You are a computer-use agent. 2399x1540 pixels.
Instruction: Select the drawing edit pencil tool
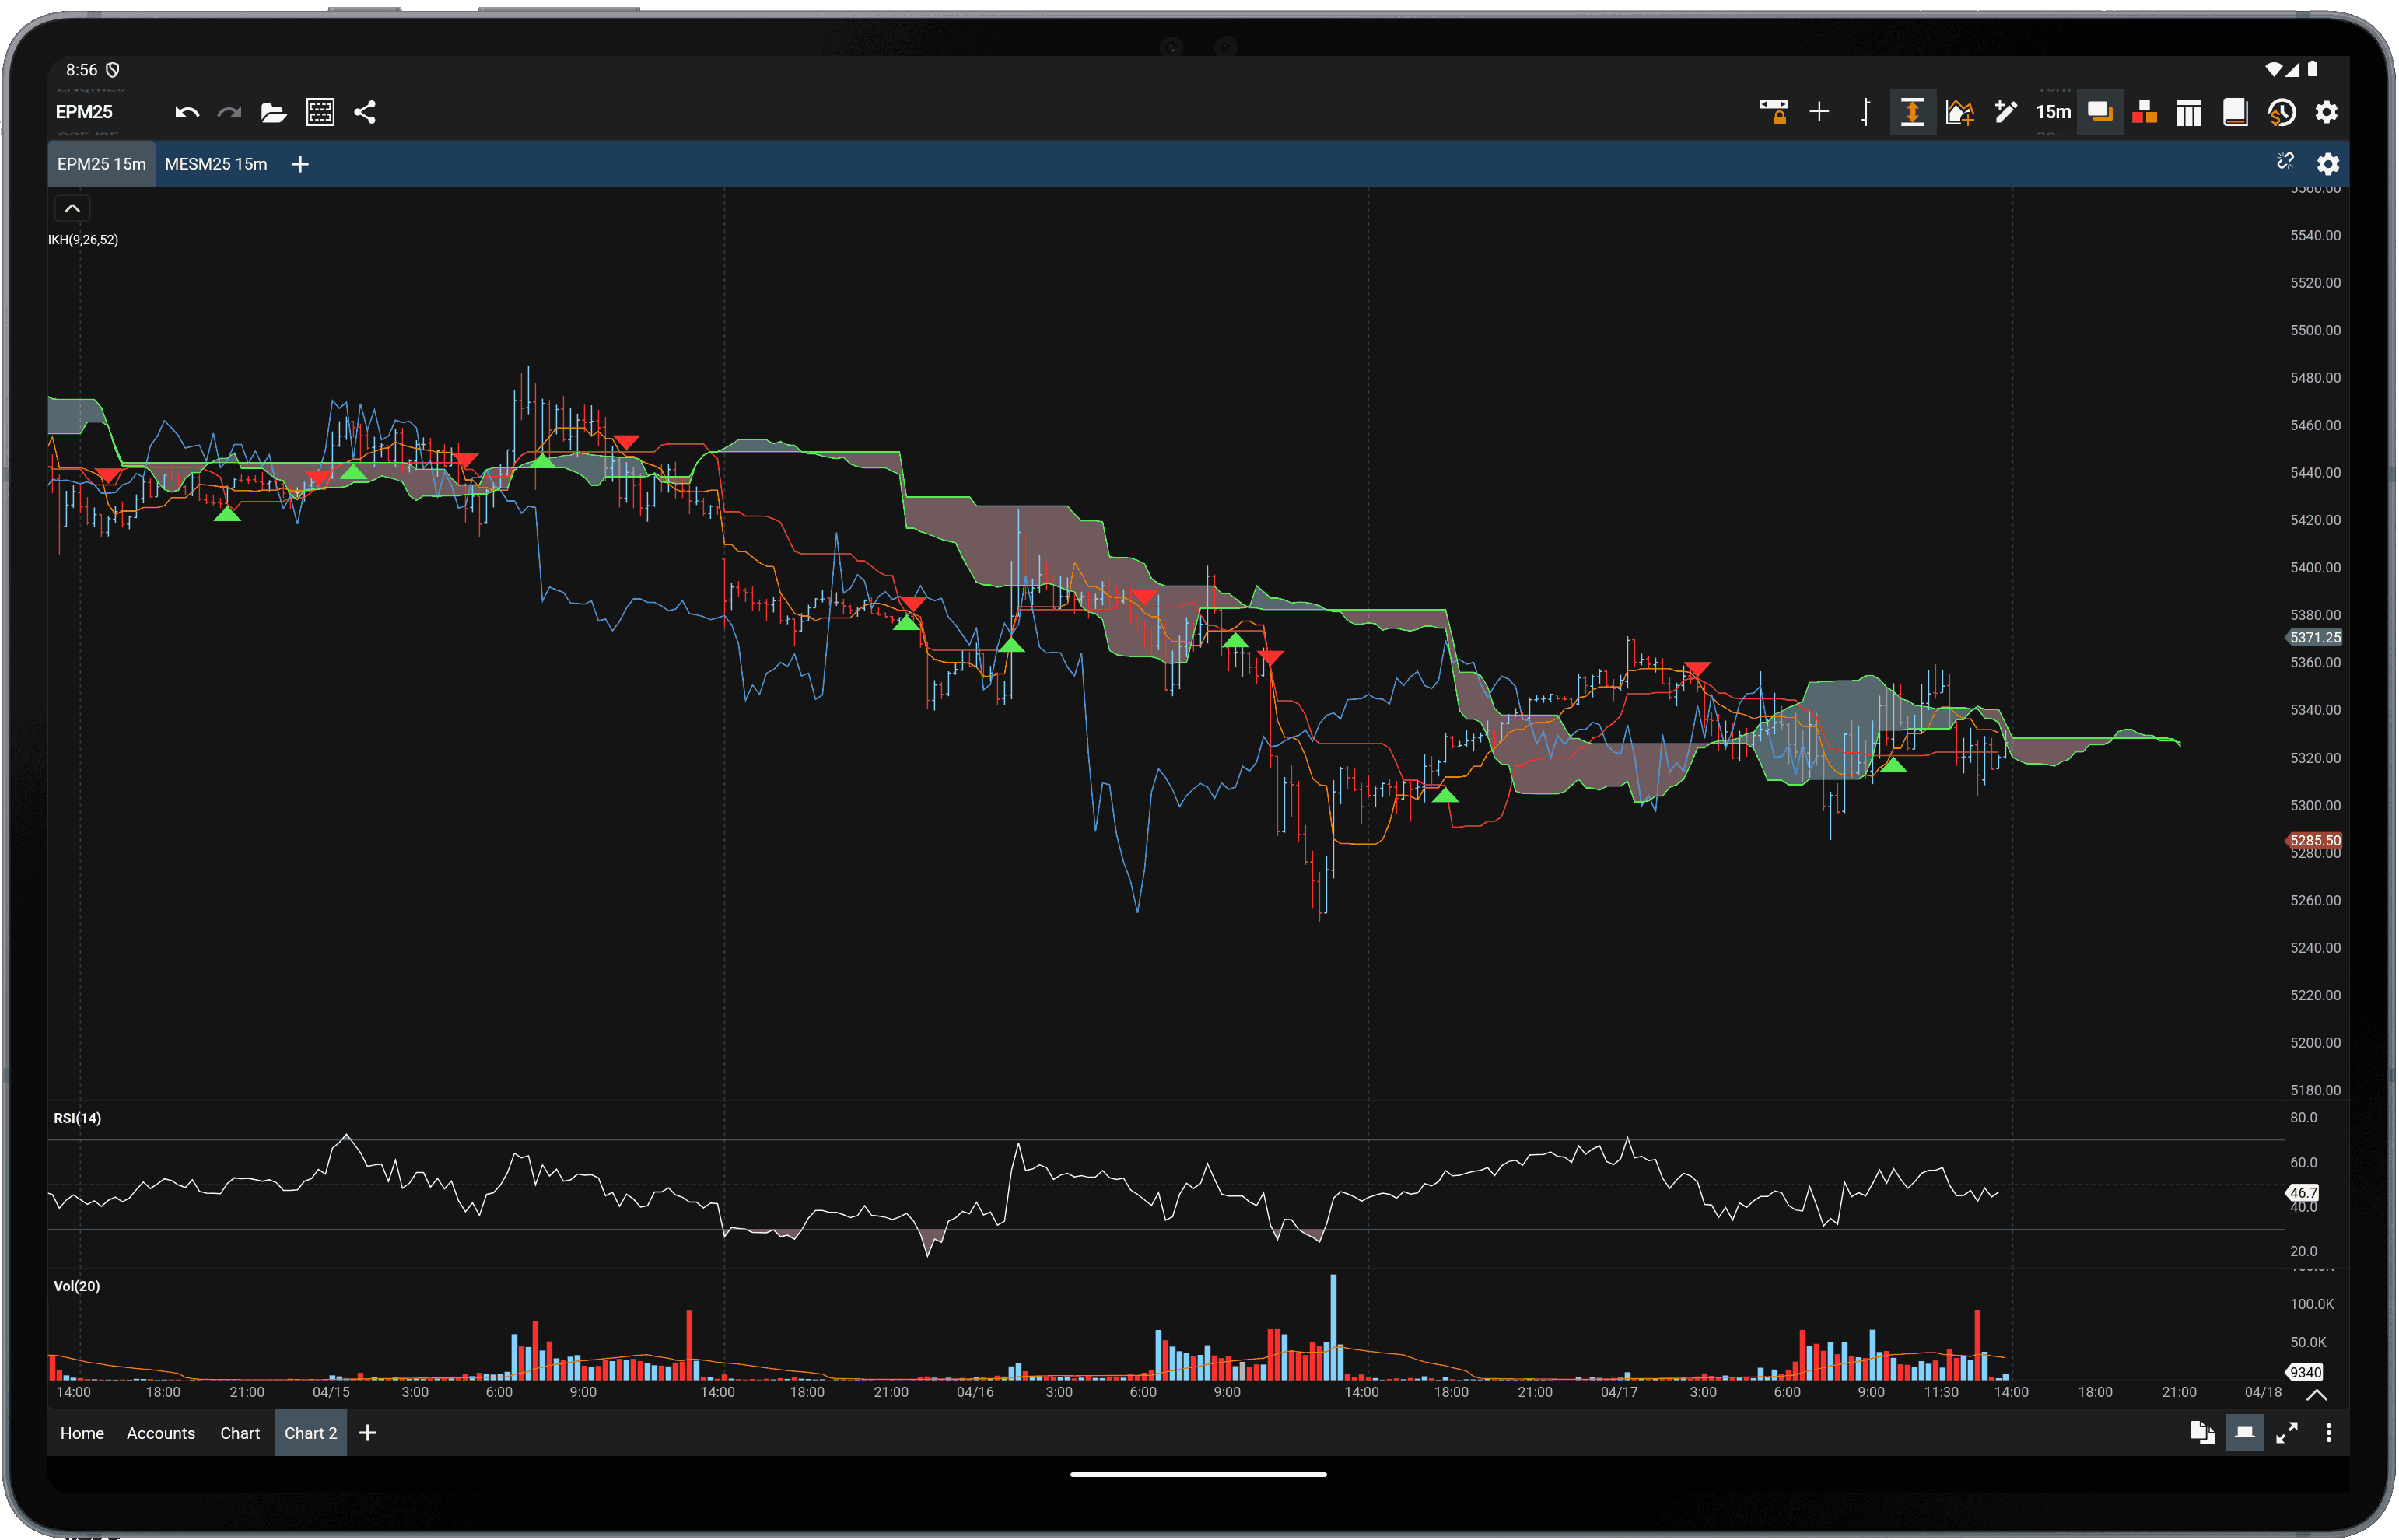pos(2006,111)
